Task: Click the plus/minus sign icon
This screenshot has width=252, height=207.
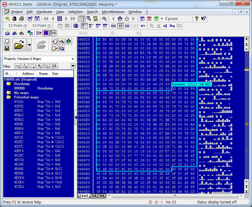Action: (x=143, y=26)
